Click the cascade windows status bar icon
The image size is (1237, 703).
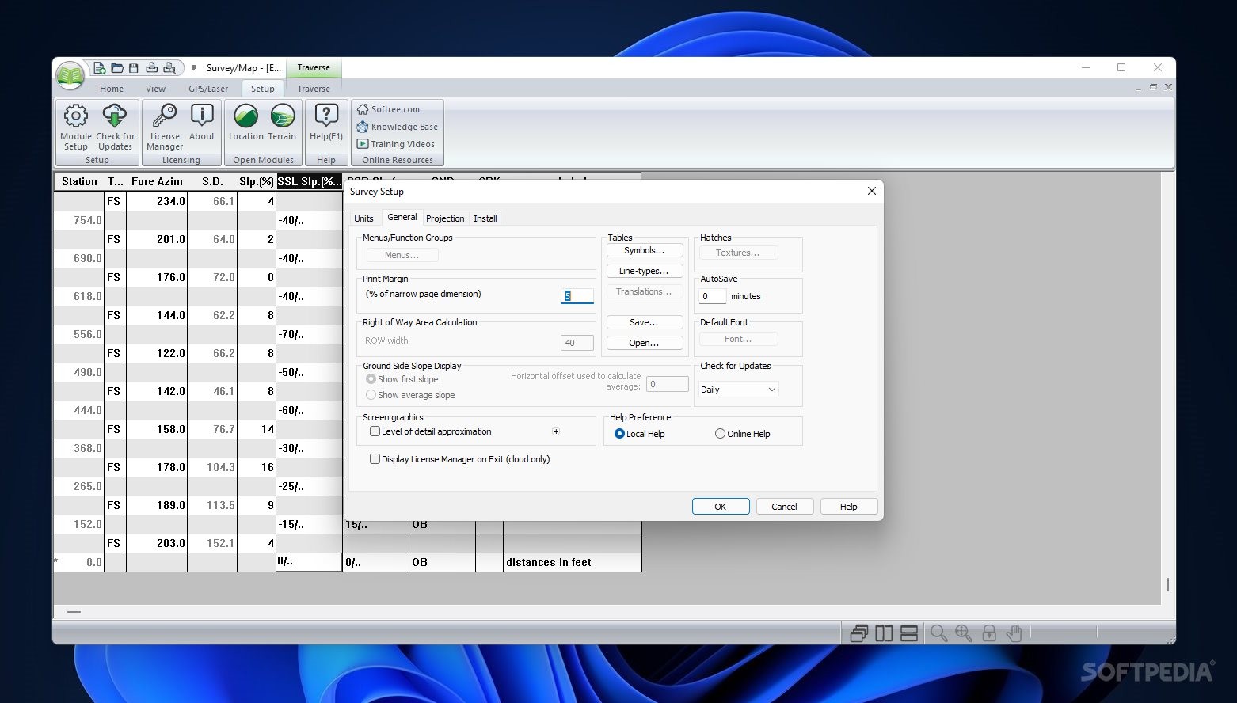click(859, 633)
